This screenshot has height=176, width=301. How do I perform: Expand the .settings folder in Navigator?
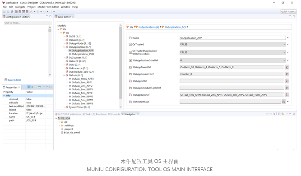click(x=59, y=125)
